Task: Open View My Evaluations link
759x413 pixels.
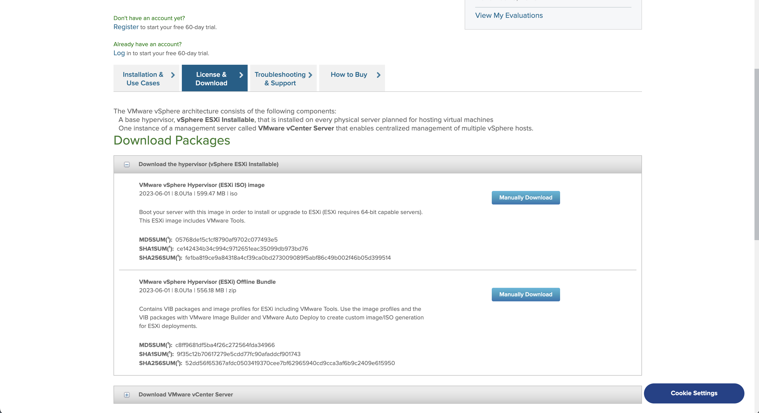Action: (x=509, y=15)
